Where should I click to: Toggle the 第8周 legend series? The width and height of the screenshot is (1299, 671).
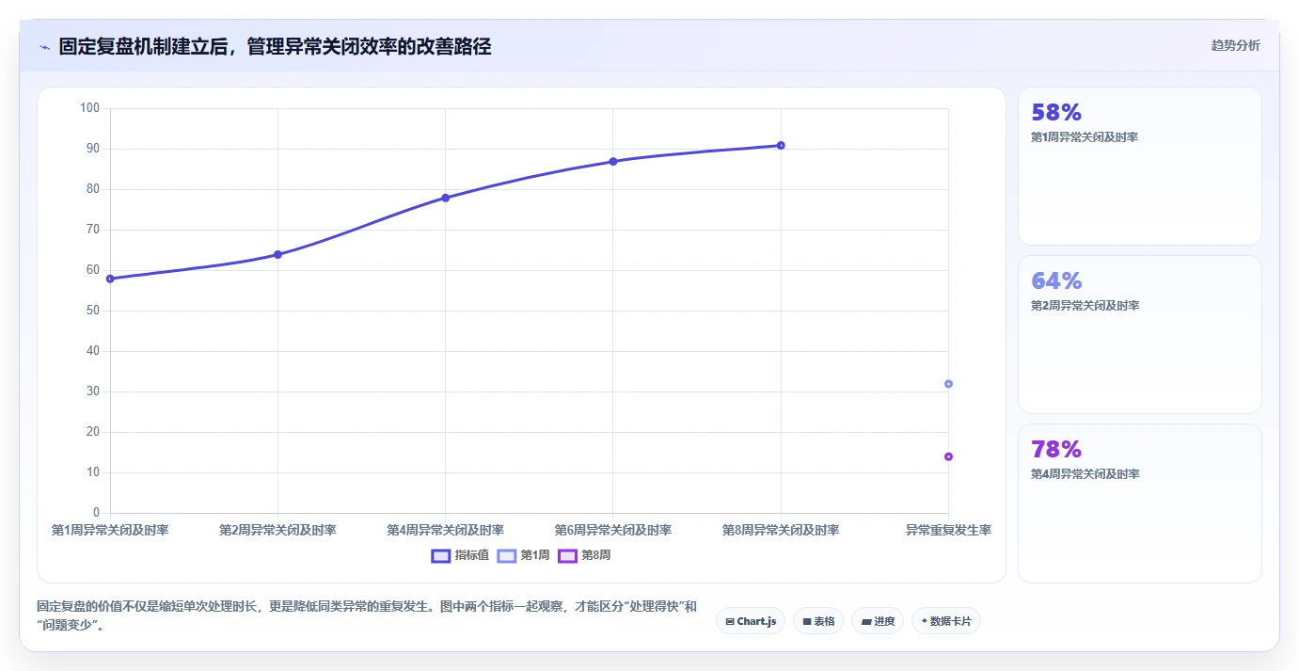pyautogui.click(x=584, y=555)
